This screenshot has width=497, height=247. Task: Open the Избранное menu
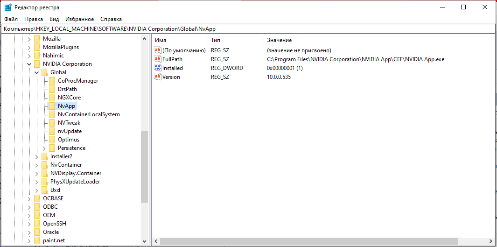(79, 19)
